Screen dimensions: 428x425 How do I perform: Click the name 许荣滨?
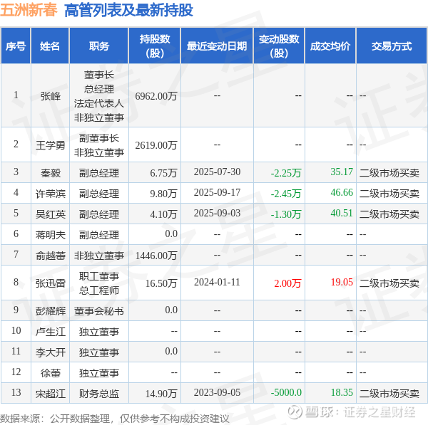[x=50, y=194]
